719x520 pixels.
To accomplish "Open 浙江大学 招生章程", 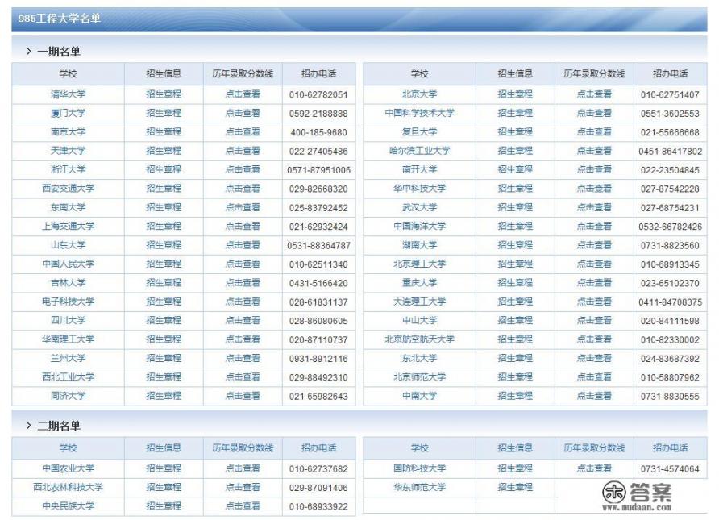I will click(166, 169).
